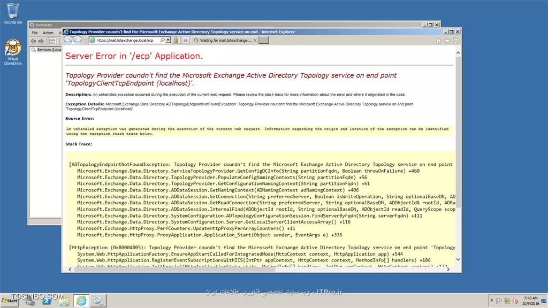
Task: Stop loading the page with the red X
Action: (186, 41)
